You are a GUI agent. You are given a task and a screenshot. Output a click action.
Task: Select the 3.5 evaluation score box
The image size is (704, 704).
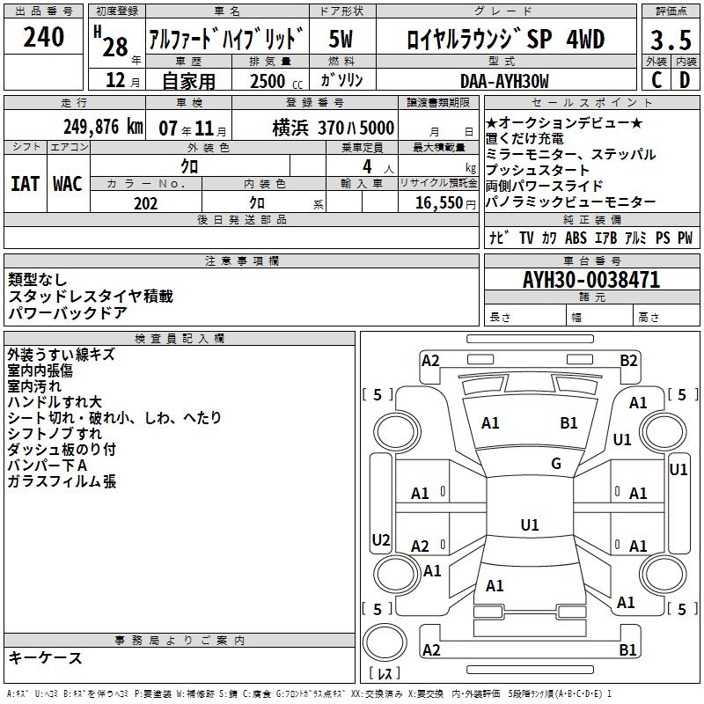coord(671,40)
